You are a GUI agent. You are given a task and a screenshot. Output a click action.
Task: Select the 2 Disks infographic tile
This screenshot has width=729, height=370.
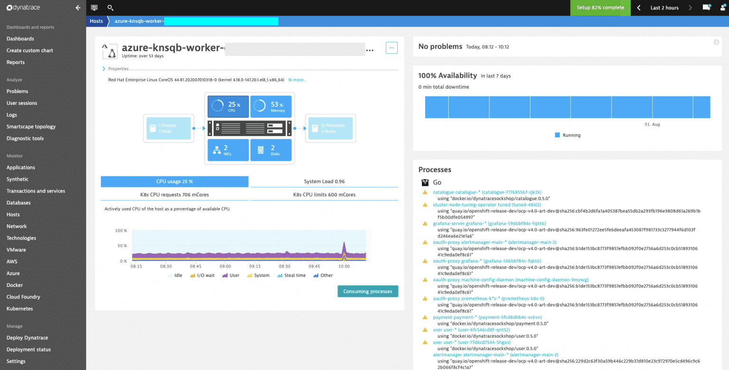(271, 150)
